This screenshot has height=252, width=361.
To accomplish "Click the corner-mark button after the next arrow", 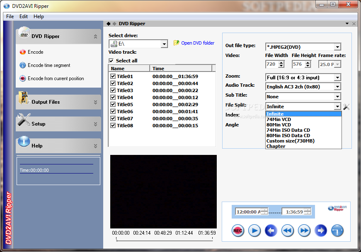I will pos(337,231).
